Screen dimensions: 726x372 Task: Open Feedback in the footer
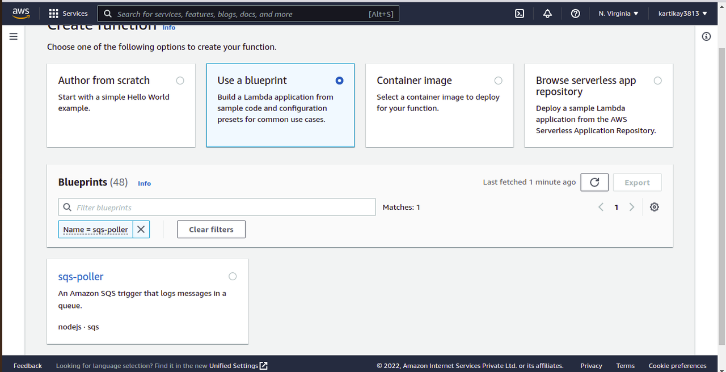click(x=28, y=366)
